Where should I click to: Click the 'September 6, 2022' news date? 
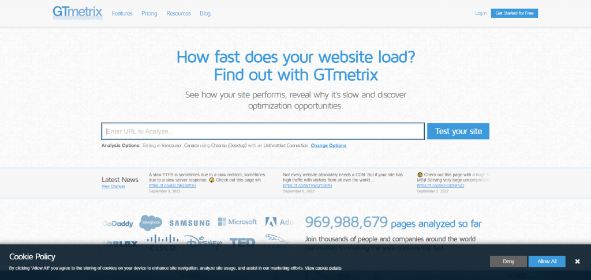(298, 191)
